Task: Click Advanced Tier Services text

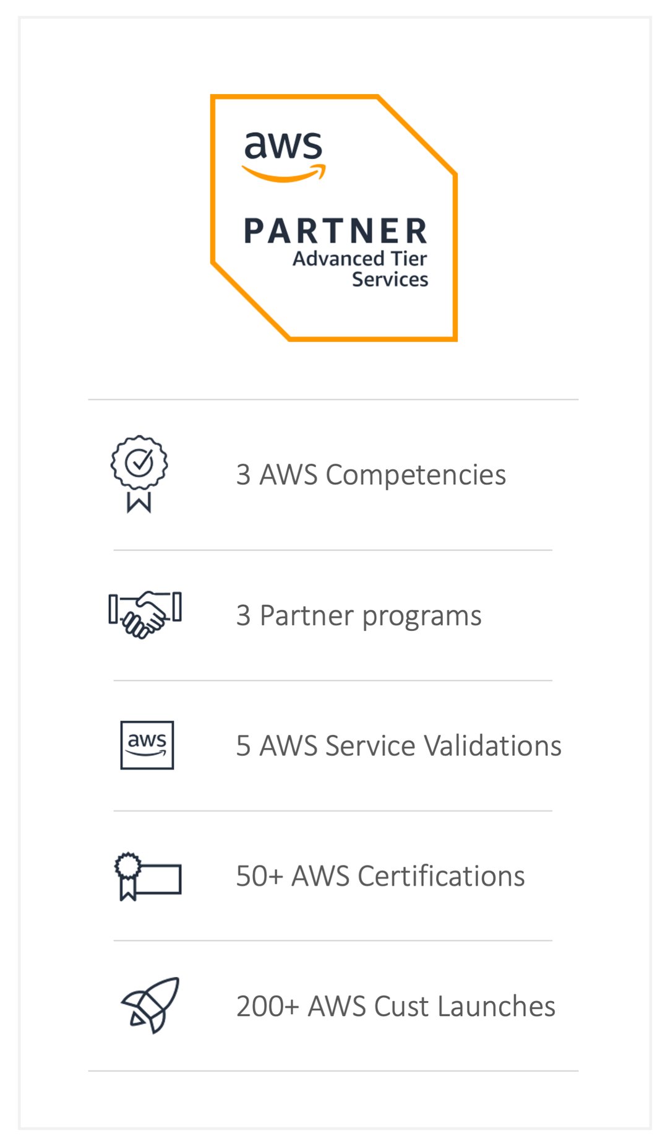Action: point(361,269)
